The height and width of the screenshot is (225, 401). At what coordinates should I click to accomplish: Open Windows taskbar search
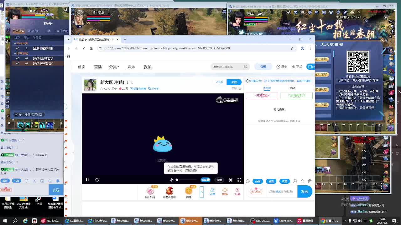click(x=15, y=221)
